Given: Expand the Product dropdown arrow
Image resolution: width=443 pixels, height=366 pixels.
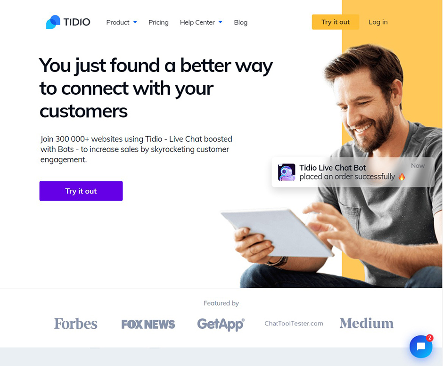Looking at the screenshot, I should [x=135, y=22].
